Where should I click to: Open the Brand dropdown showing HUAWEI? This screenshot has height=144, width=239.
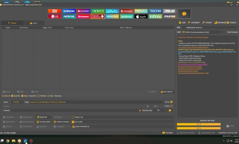17,102
